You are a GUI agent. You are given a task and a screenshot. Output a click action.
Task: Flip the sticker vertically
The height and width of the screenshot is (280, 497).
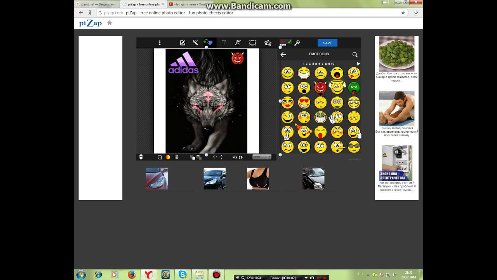click(221, 157)
